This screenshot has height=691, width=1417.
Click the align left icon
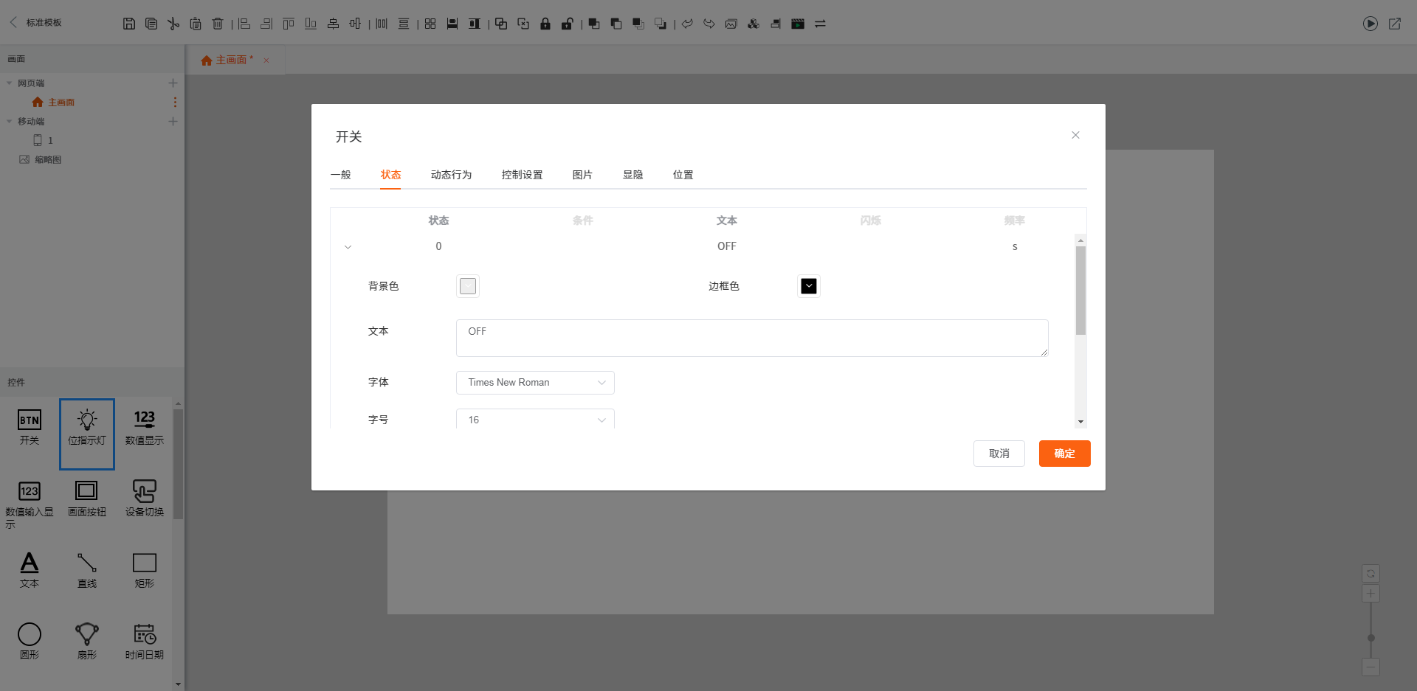point(244,24)
